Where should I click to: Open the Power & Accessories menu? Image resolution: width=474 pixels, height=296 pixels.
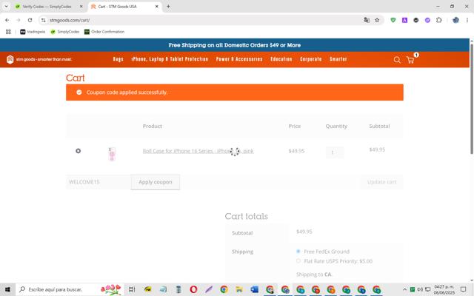point(239,59)
